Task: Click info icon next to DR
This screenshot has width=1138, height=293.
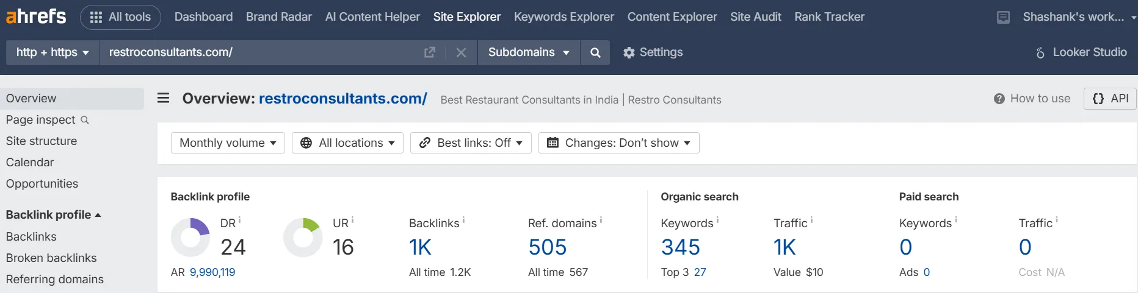Action: [239, 220]
